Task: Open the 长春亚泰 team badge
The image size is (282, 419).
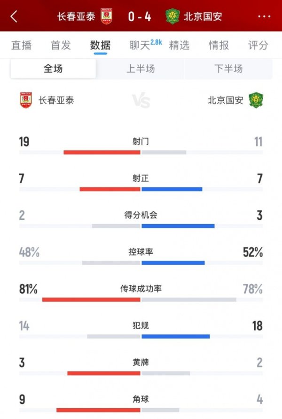Action: point(109,16)
